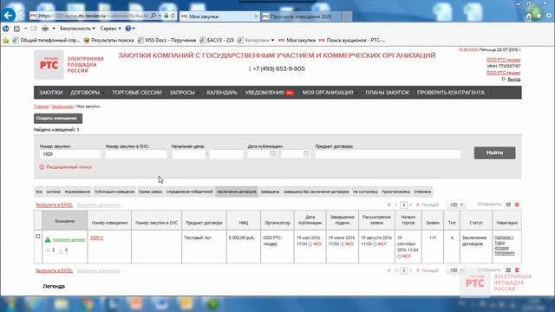This screenshot has width=555, height=312.
Task: Open 'ПЛАНЫ ЗАКУПОК' menu item
Action: click(388, 93)
